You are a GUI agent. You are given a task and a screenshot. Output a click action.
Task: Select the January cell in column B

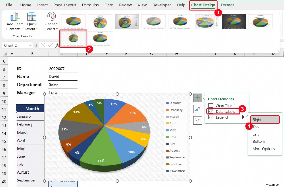click(x=30, y=116)
